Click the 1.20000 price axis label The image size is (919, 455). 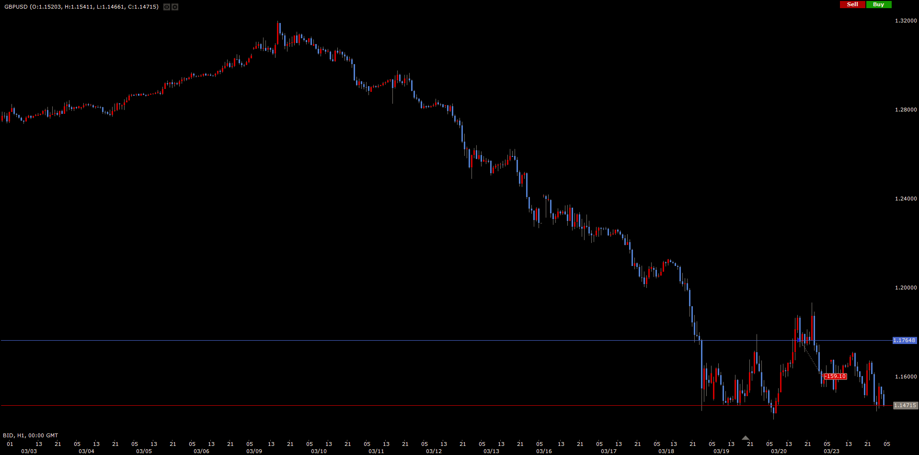[x=906, y=288]
